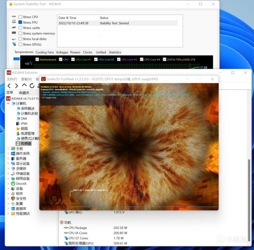Close the FurMark window

212,79
